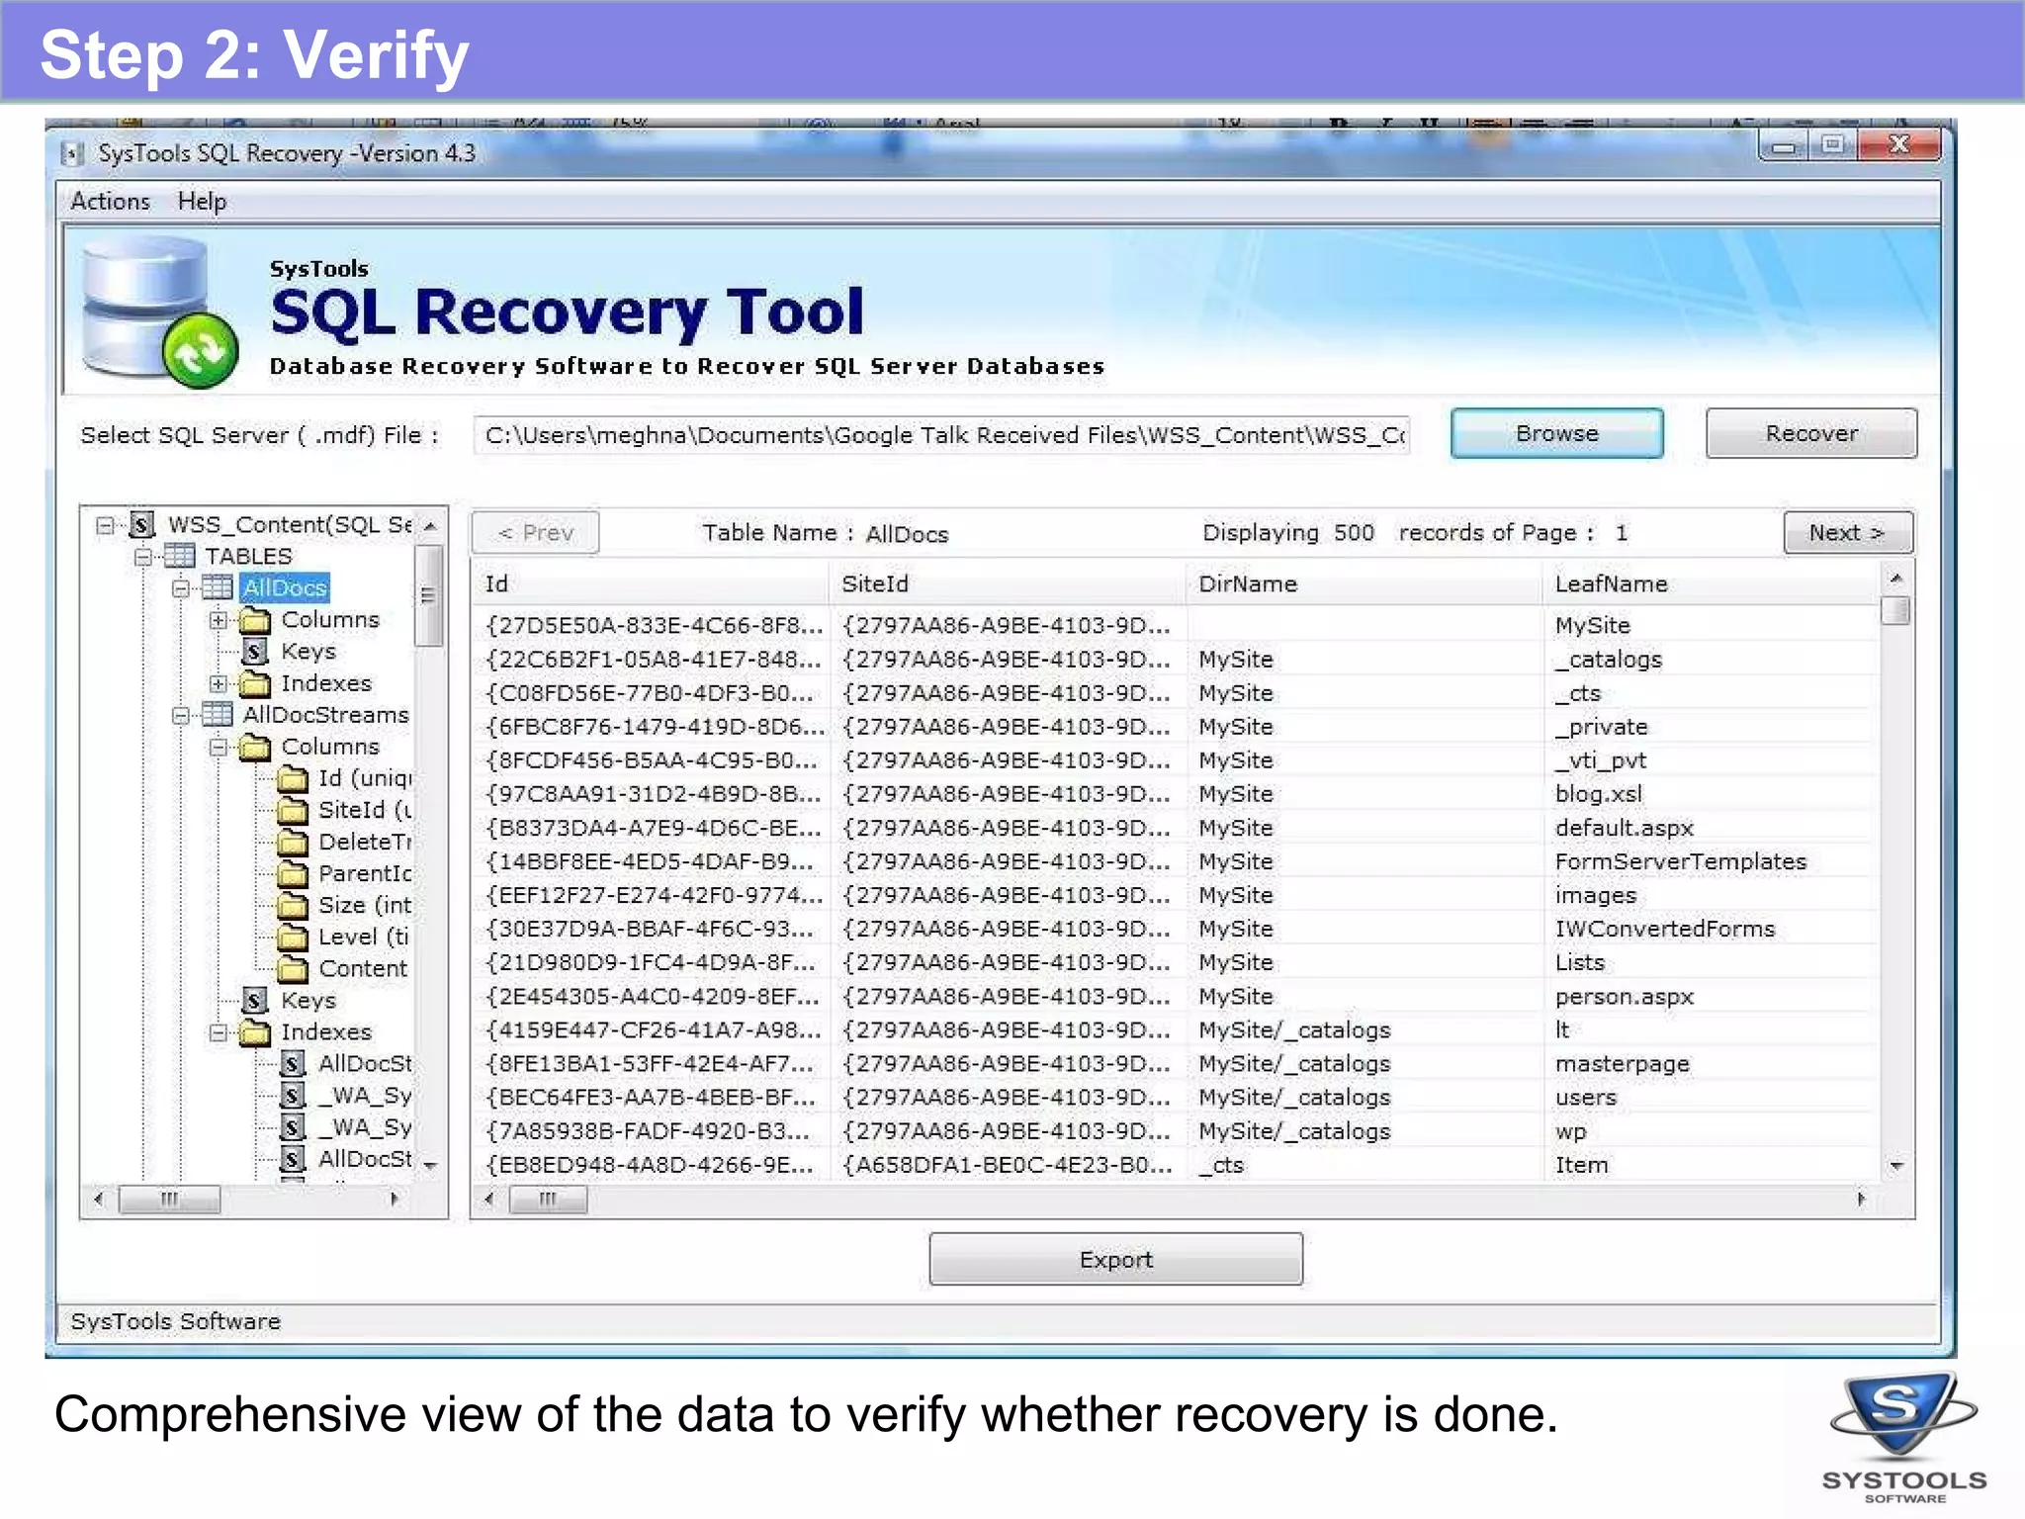Click the Keys script icon under AllDocStreams
The width and height of the screenshot is (2025, 1519).
coord(255,1000)
